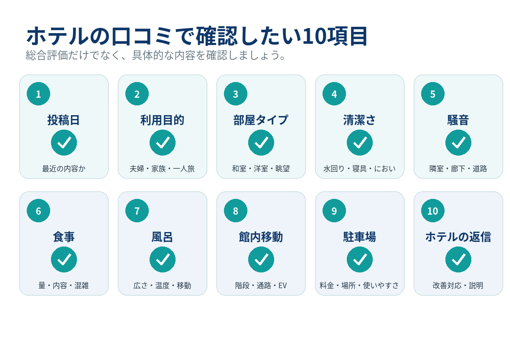
Task: Click the checkmark icon under ホテルの返信
Action: point(458,260)
